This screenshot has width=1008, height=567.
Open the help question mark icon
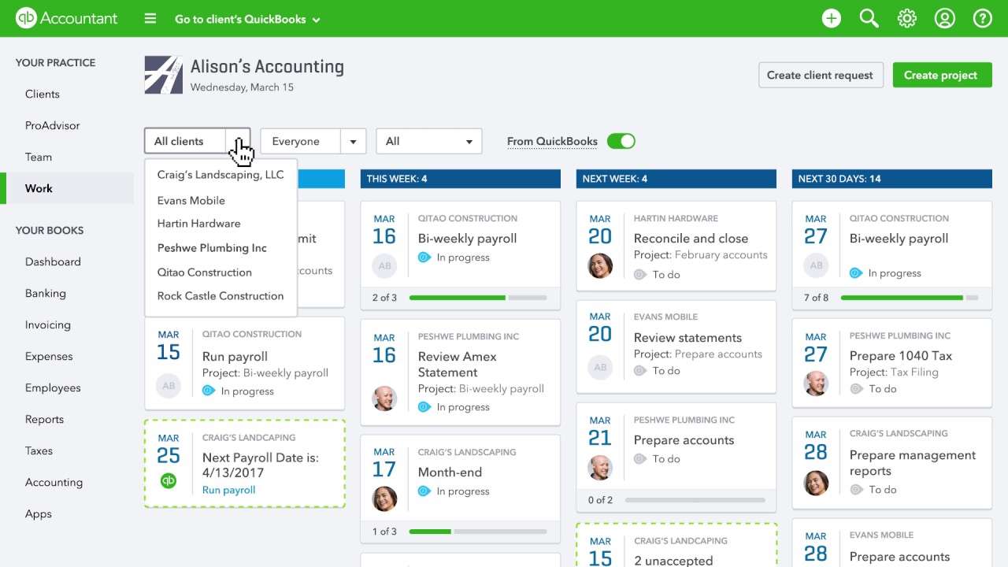[x=983, y=19]
